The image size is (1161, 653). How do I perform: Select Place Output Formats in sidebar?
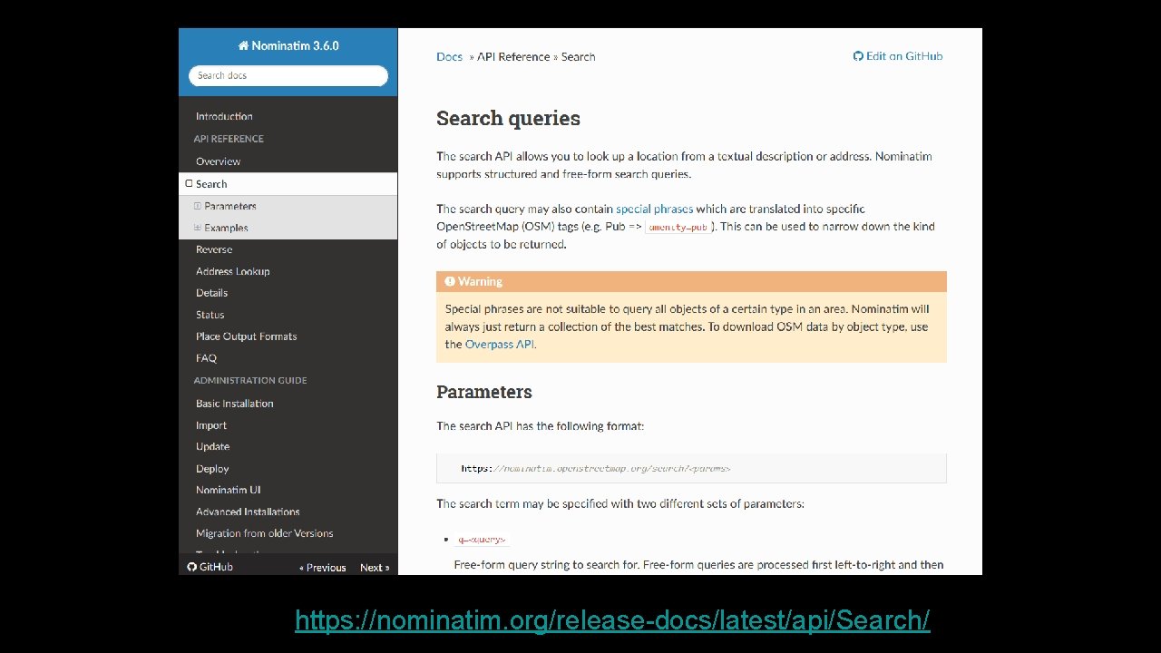click(246, 336)
